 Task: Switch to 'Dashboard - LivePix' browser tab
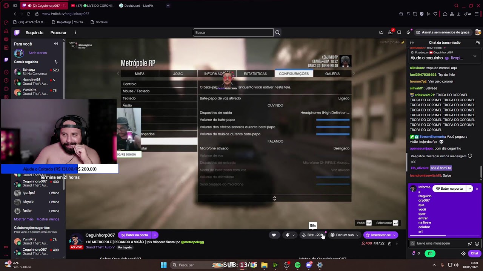[139, 6]
